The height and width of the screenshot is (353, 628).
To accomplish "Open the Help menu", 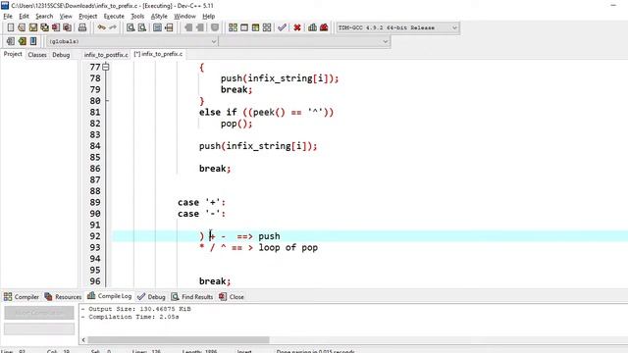I will pos(209,16).
